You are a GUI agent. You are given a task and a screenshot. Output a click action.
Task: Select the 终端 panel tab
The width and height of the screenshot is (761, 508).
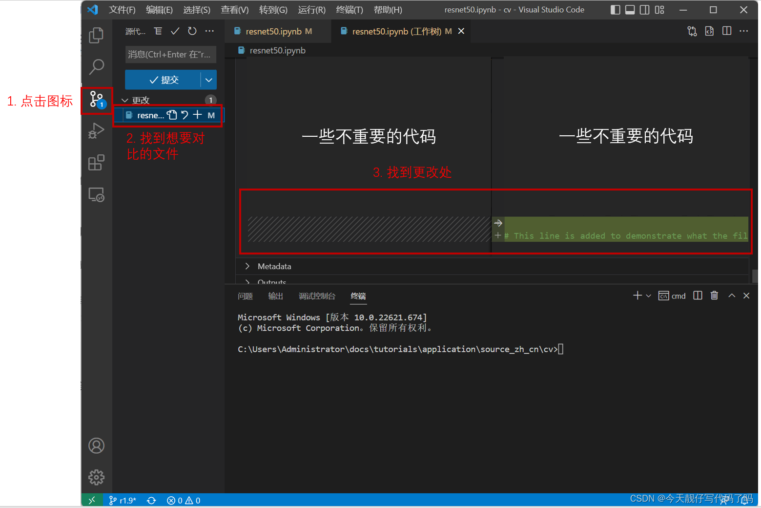point(358,296)
